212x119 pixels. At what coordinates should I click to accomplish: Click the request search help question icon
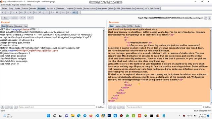2,107
